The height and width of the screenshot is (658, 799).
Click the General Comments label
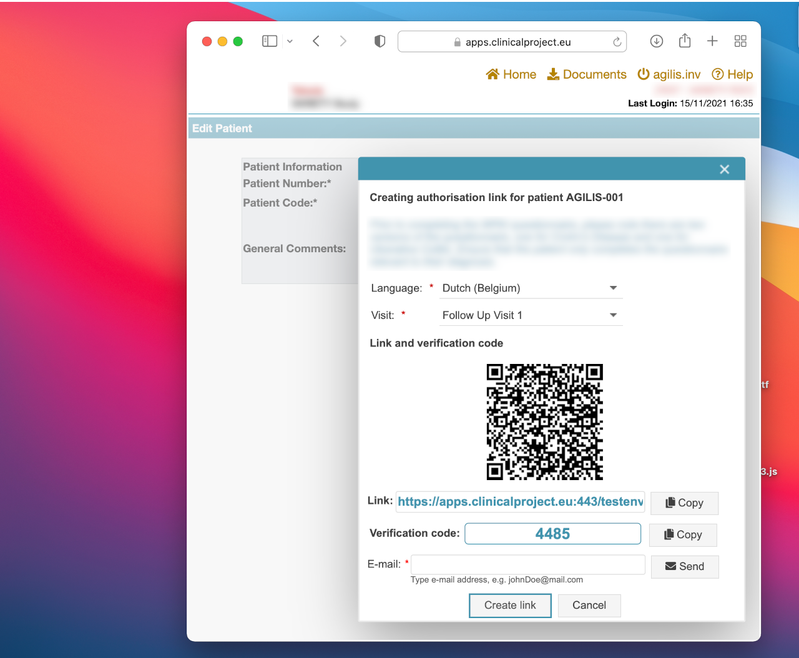(295, 248)
